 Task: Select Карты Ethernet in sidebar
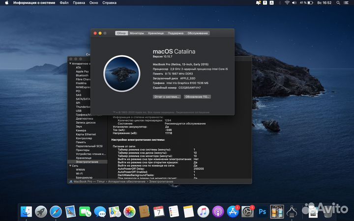coord(86,135)
